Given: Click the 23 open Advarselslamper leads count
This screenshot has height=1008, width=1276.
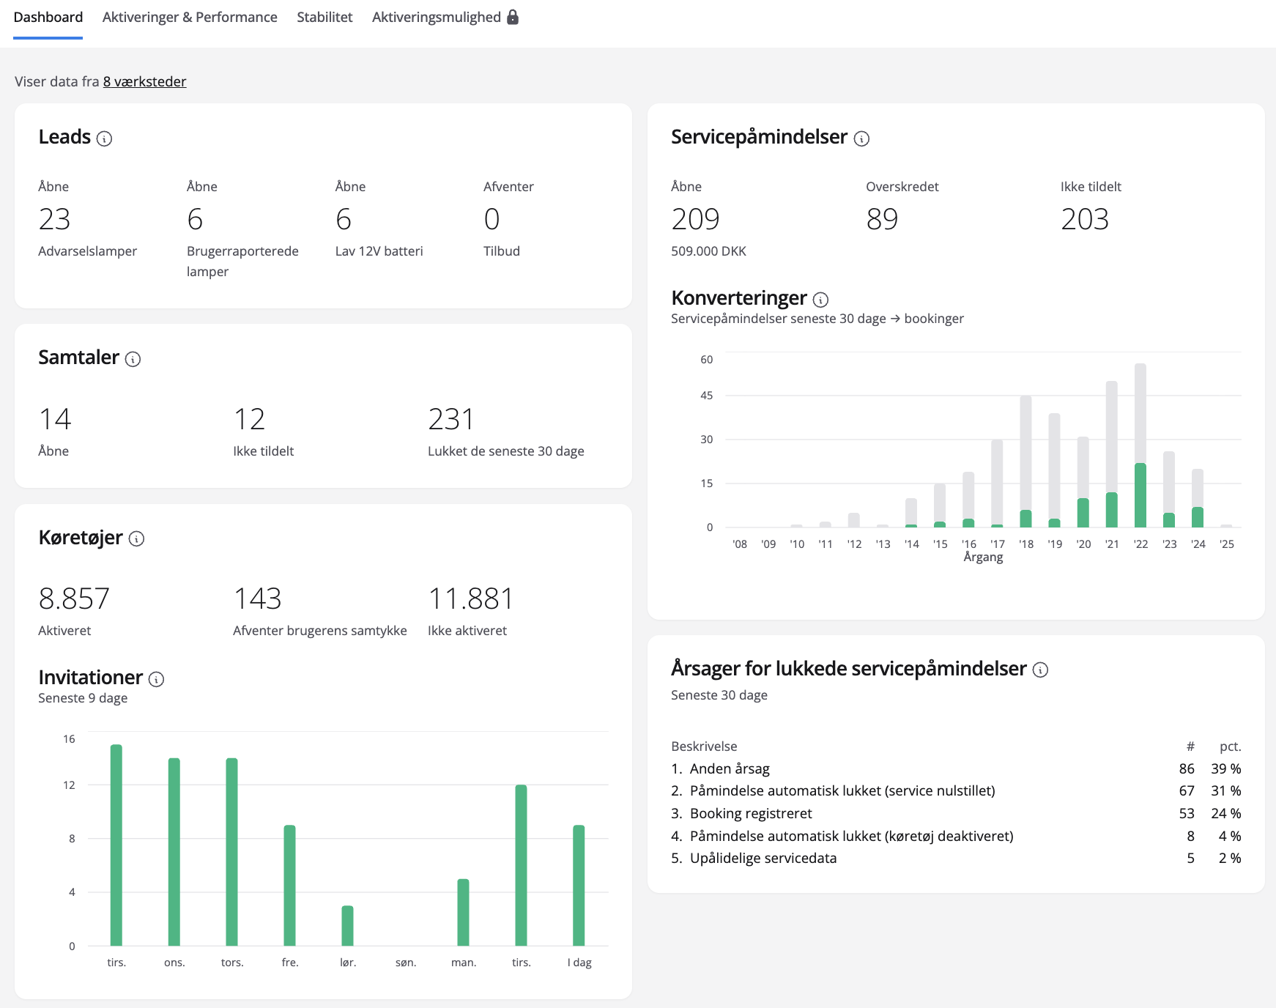Looking at the screenshot, I should click(x=54, y=219).
